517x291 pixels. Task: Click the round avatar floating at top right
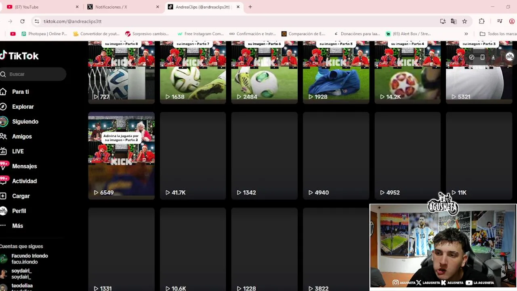click(x=510, y=57)
